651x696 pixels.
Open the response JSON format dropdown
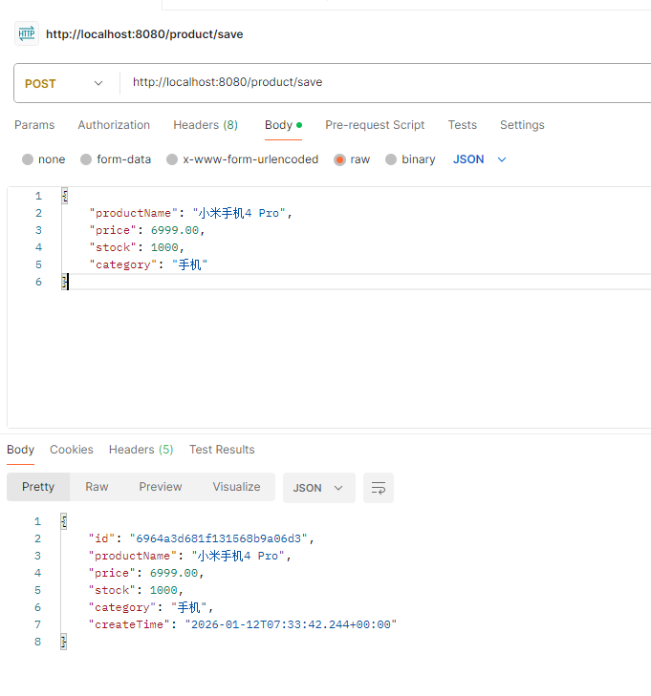click(x=318, y=488)
